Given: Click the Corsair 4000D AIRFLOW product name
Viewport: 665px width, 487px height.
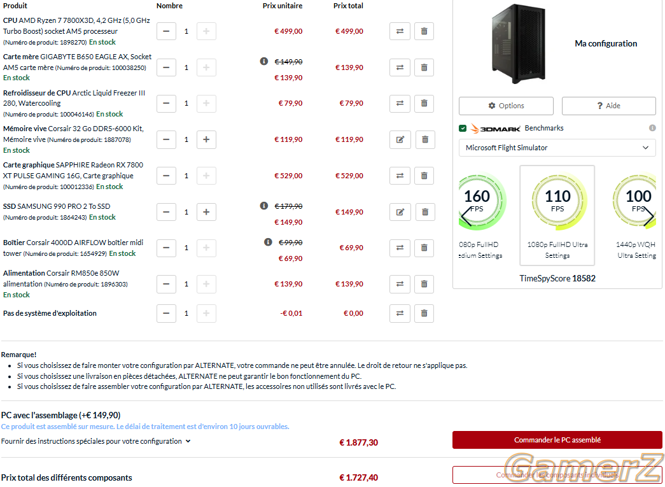Looking at the screenshot, I should pyautogui.click(x=73, y=248).
